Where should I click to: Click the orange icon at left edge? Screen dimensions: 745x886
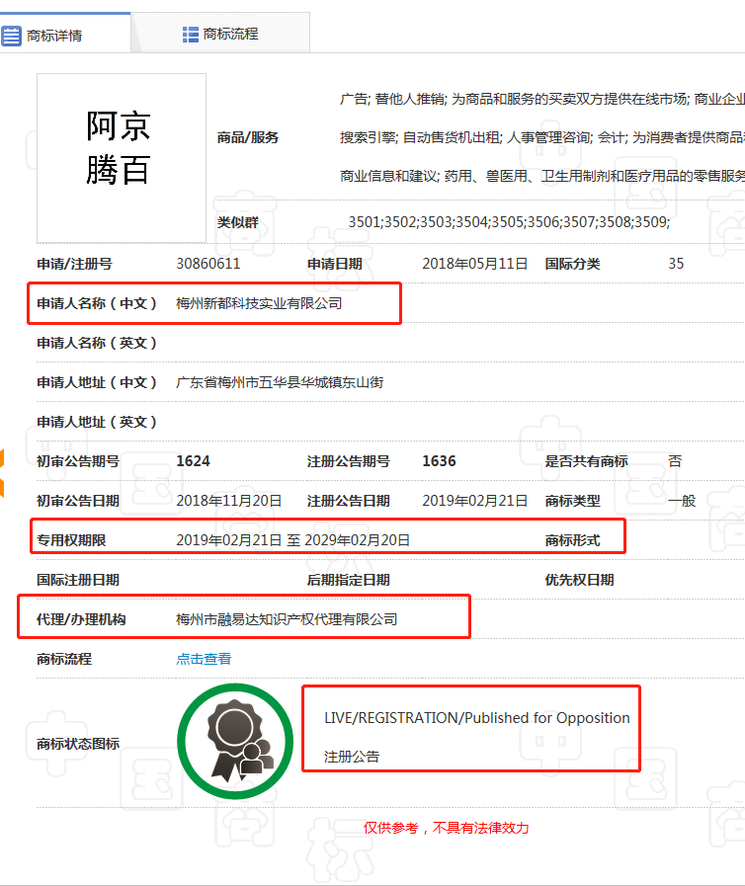[x=3, y=472]
